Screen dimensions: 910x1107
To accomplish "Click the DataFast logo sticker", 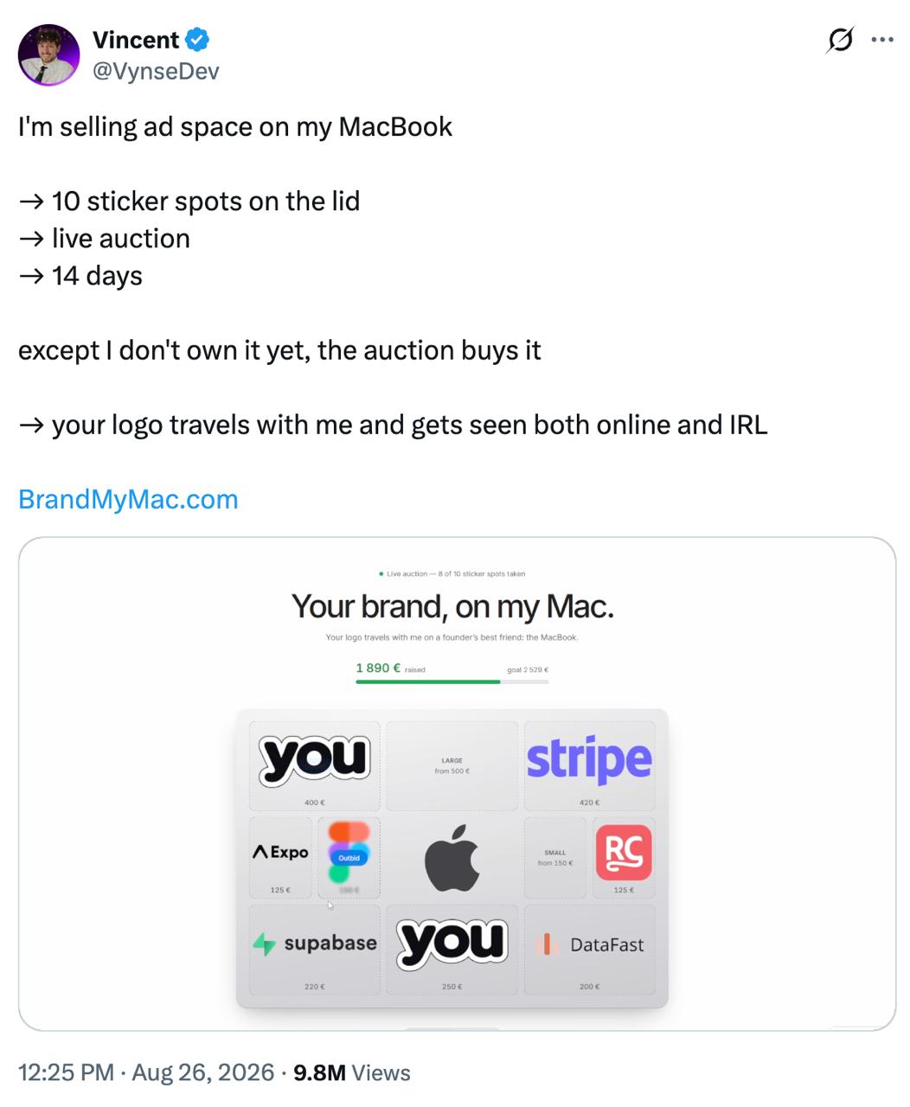I will point(590,944).
